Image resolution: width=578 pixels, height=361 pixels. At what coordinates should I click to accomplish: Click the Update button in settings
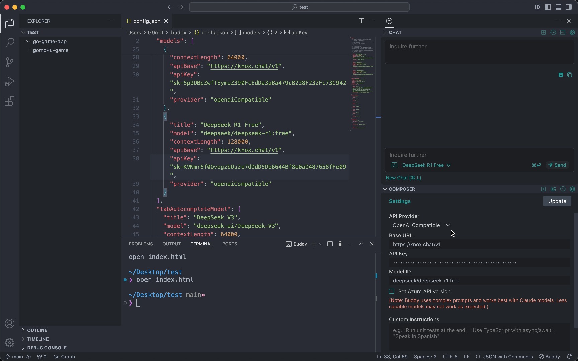557,201
